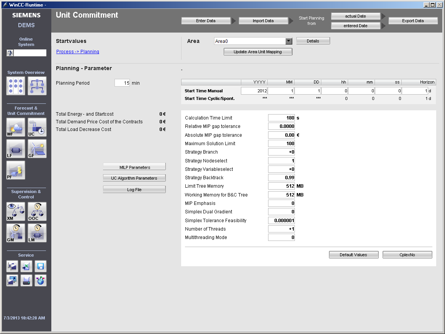Viewport: 445px width, 334px height.
Task: Click the Online System login icon
Action: tap(10, 53)
